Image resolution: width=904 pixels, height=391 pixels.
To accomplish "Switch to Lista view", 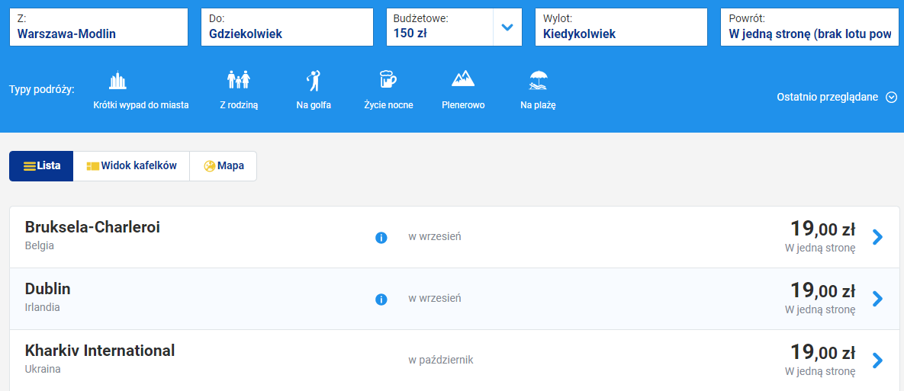I will [41, 166].
